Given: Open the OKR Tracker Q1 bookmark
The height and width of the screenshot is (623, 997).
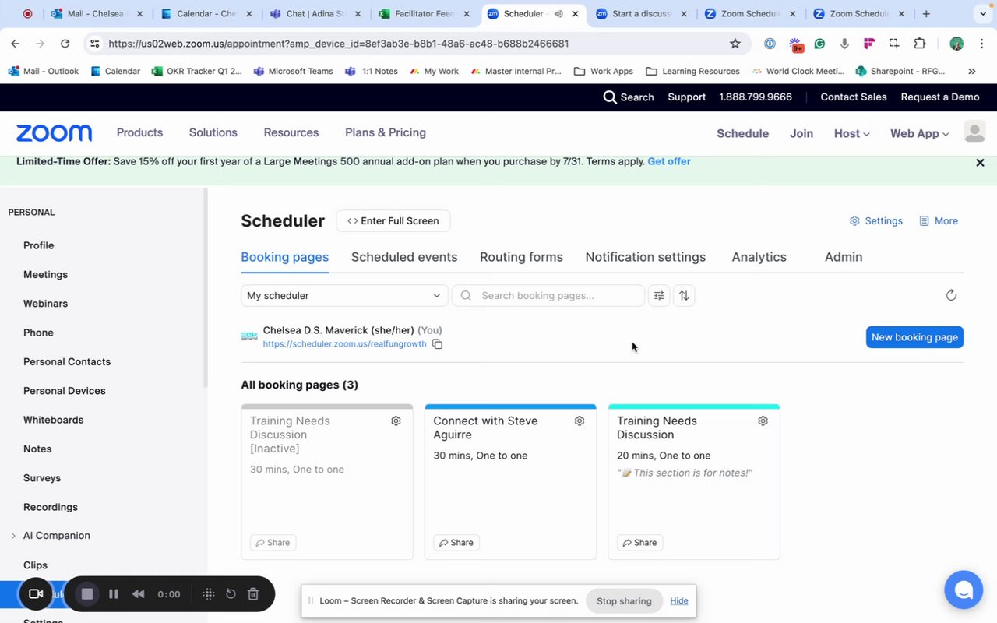Looking at the screenshot, I should coord(197,71).
